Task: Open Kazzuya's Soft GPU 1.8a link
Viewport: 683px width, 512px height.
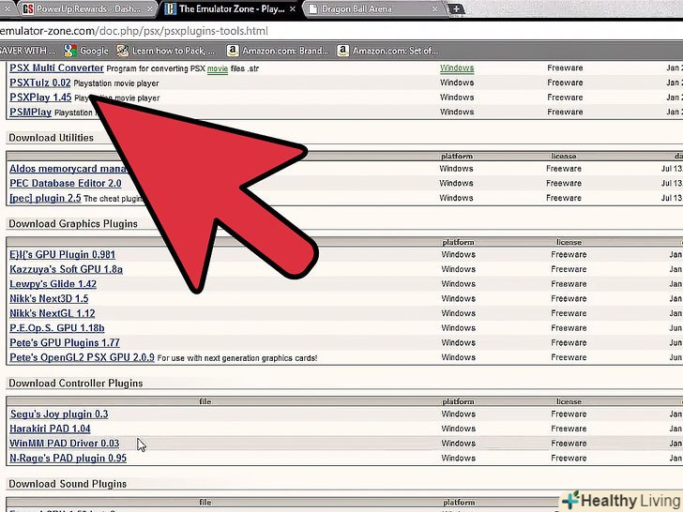Action: [67, 269]
